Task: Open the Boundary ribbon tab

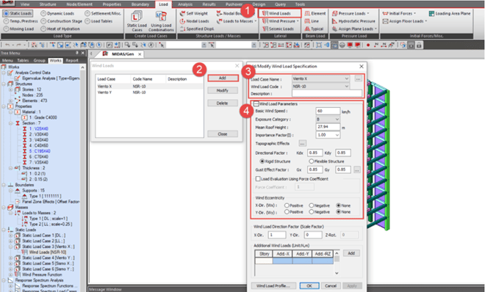Action: tap(140, 4)
